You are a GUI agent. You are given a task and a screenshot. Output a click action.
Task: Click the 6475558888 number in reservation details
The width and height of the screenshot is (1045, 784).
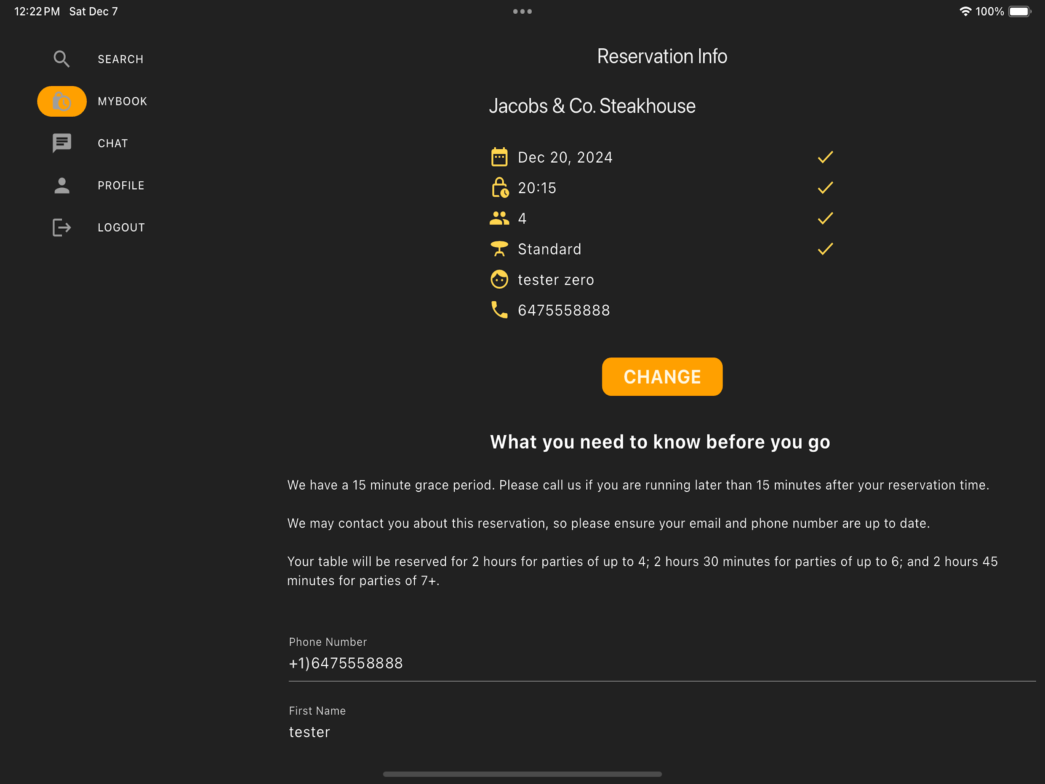pos(564,310)
